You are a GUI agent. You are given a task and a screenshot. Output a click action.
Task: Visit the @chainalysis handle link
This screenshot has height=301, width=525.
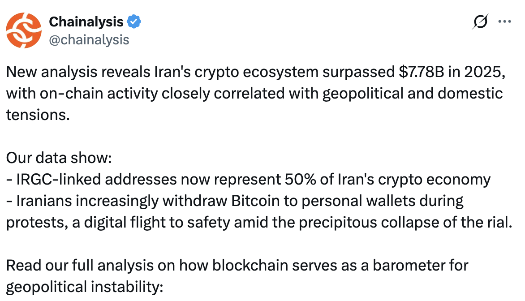(x=89, y=40)
